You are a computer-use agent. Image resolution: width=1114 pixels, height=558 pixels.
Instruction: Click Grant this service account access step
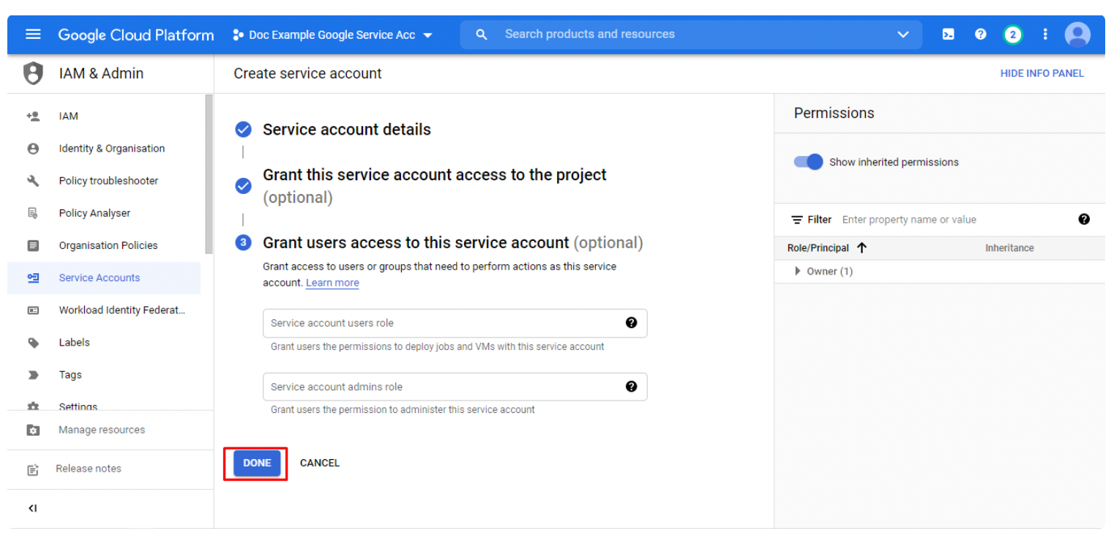[x=435, y=186]
